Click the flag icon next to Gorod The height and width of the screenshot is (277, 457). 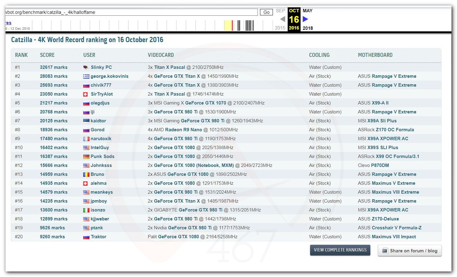point(86,130)
